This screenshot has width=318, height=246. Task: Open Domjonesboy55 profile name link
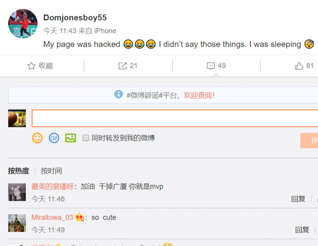click(75, 18)
